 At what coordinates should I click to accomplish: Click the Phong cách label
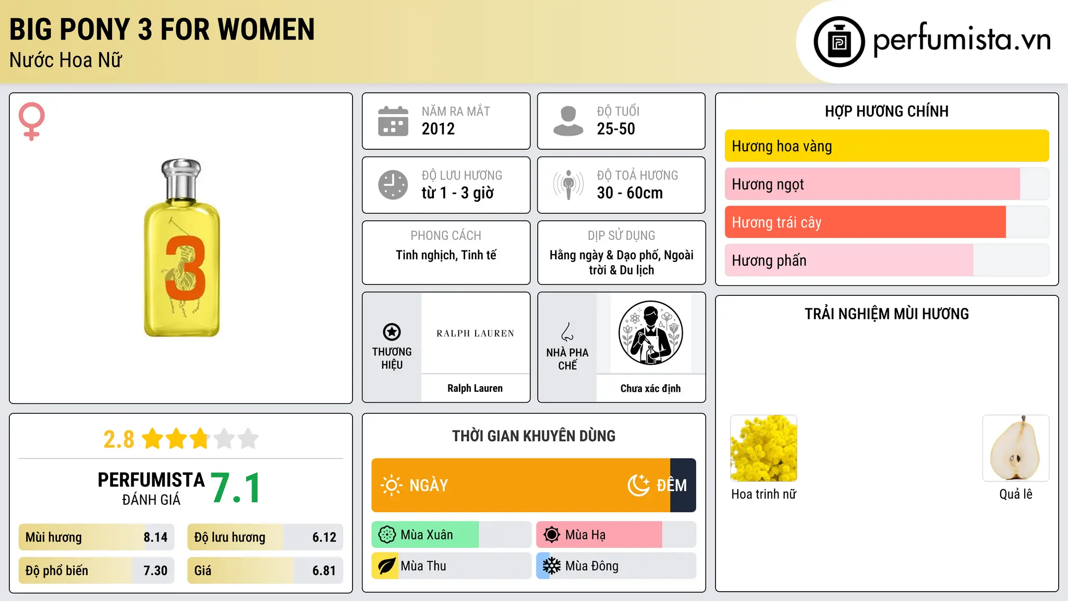446,236
